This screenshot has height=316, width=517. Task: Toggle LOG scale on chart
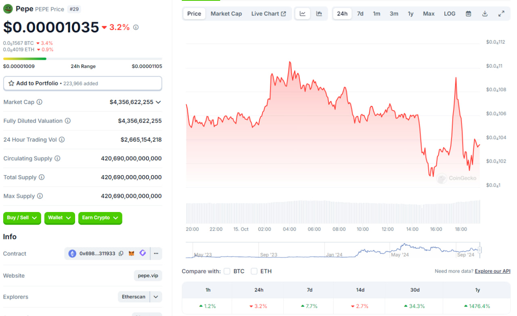450,14
